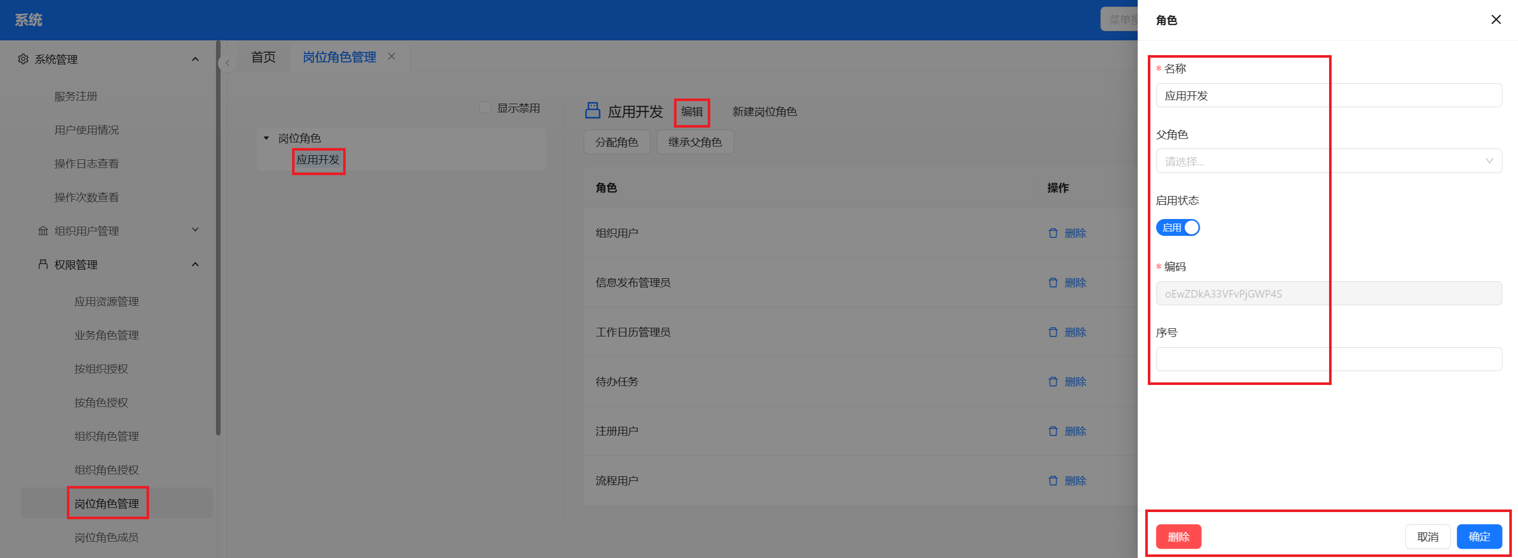The image size is (1518, 558).
Task: Switch to the 首页 tab
Action: click(263, 57)
